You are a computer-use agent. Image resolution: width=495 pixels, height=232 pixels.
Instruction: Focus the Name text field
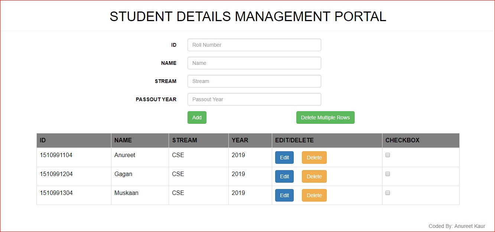(254, 63)
